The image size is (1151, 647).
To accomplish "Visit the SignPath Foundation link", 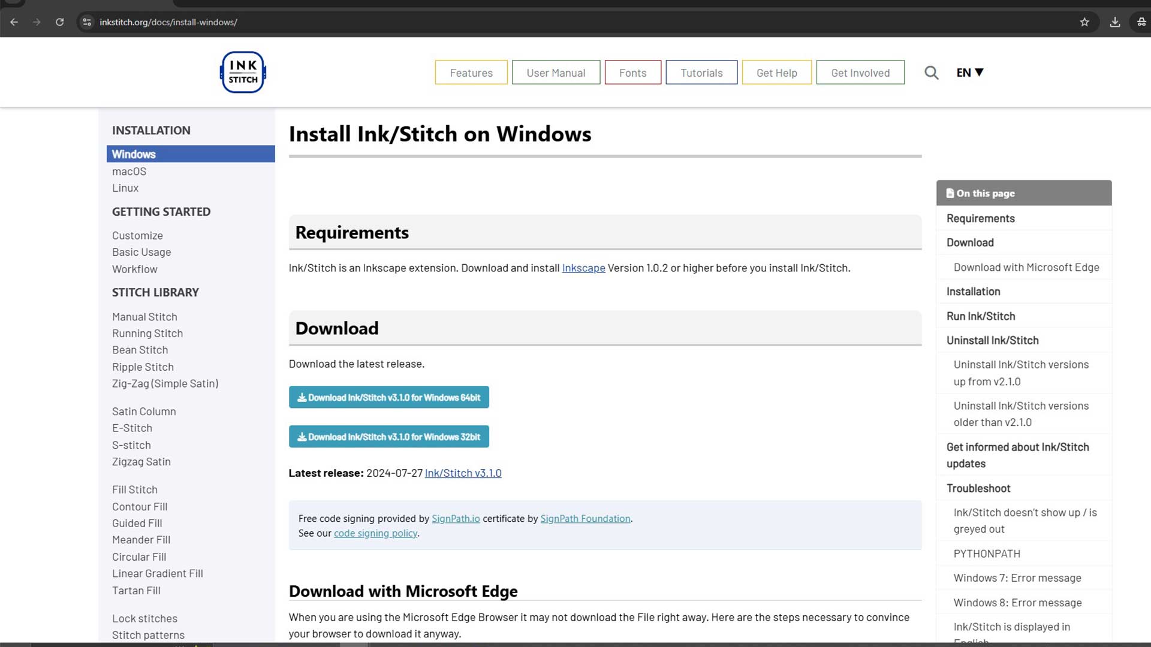I will [585, 519].
